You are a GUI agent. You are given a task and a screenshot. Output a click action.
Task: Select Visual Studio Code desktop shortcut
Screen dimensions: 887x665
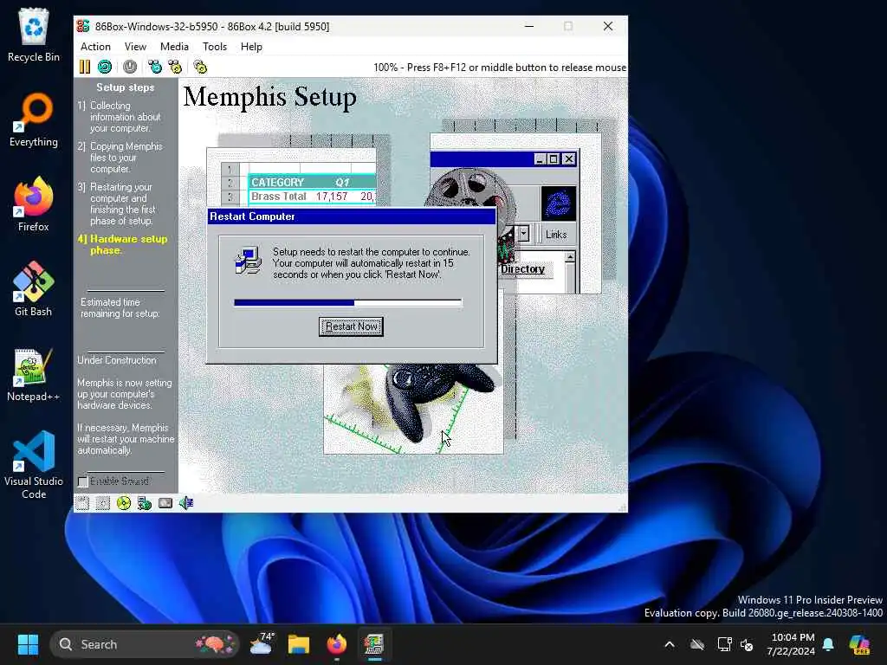pyautogui.click(x=34, y=465)
